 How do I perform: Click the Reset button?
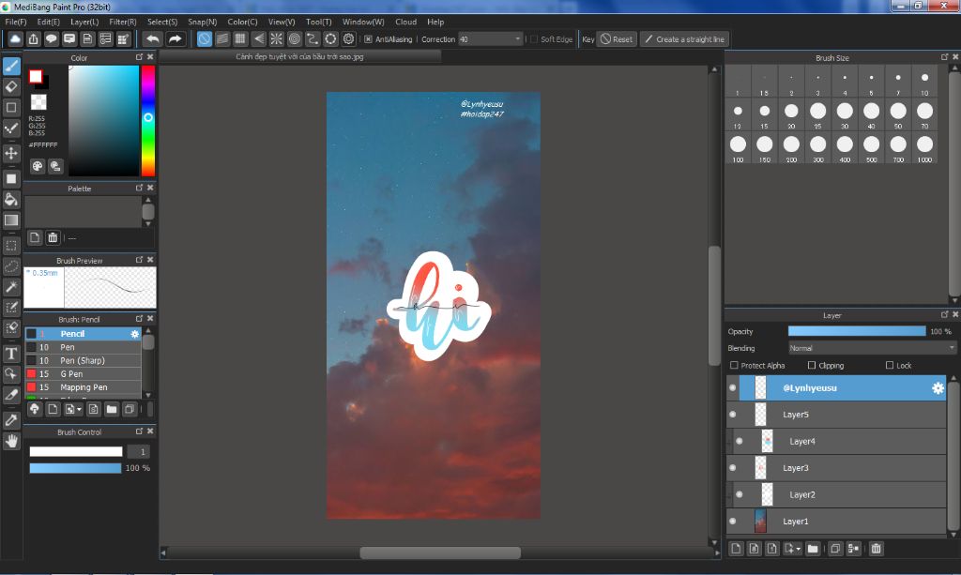(x=617, y=39)
